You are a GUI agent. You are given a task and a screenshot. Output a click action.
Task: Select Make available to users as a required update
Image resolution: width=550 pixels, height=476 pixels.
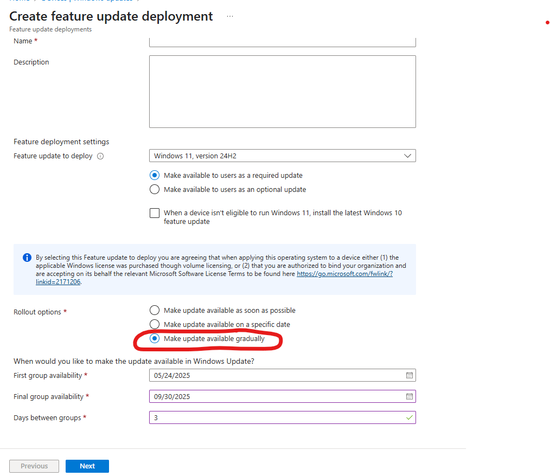155,175
